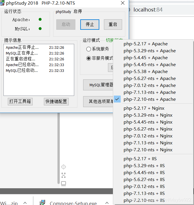Choose php-5.2.17 + Nginx

(x=153, y=108)
